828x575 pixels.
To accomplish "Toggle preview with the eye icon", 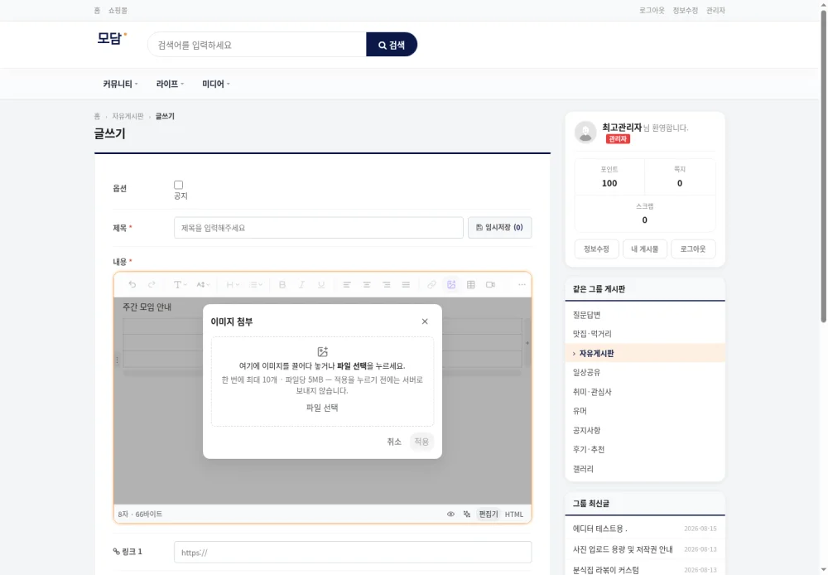I will pos(450,515).
